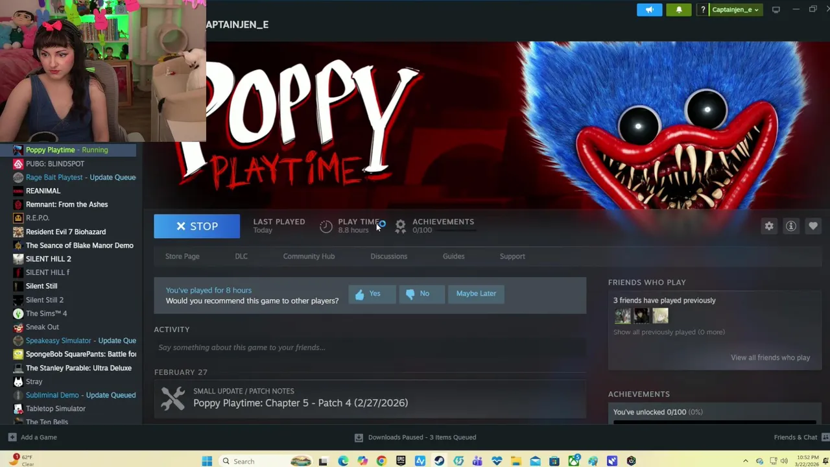Add game to favorites heart icon
830x467 pixels.
tap(813, 226)
